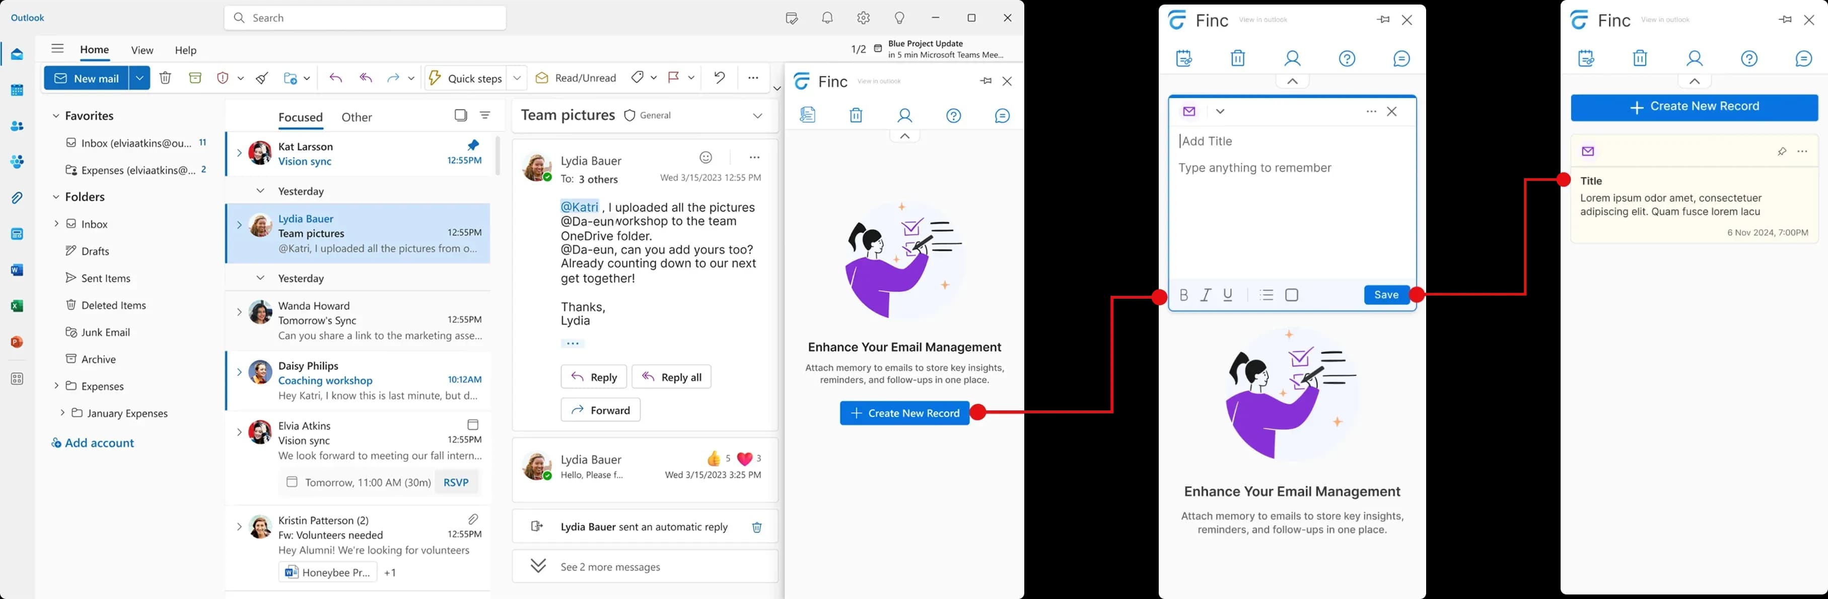1828x599 pixels.
Task: Toggle italic in the Finc note editor
Action: (x=1206, y=295)
